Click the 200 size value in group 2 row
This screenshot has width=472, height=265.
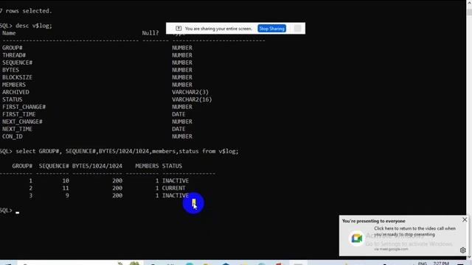point(117,188)
